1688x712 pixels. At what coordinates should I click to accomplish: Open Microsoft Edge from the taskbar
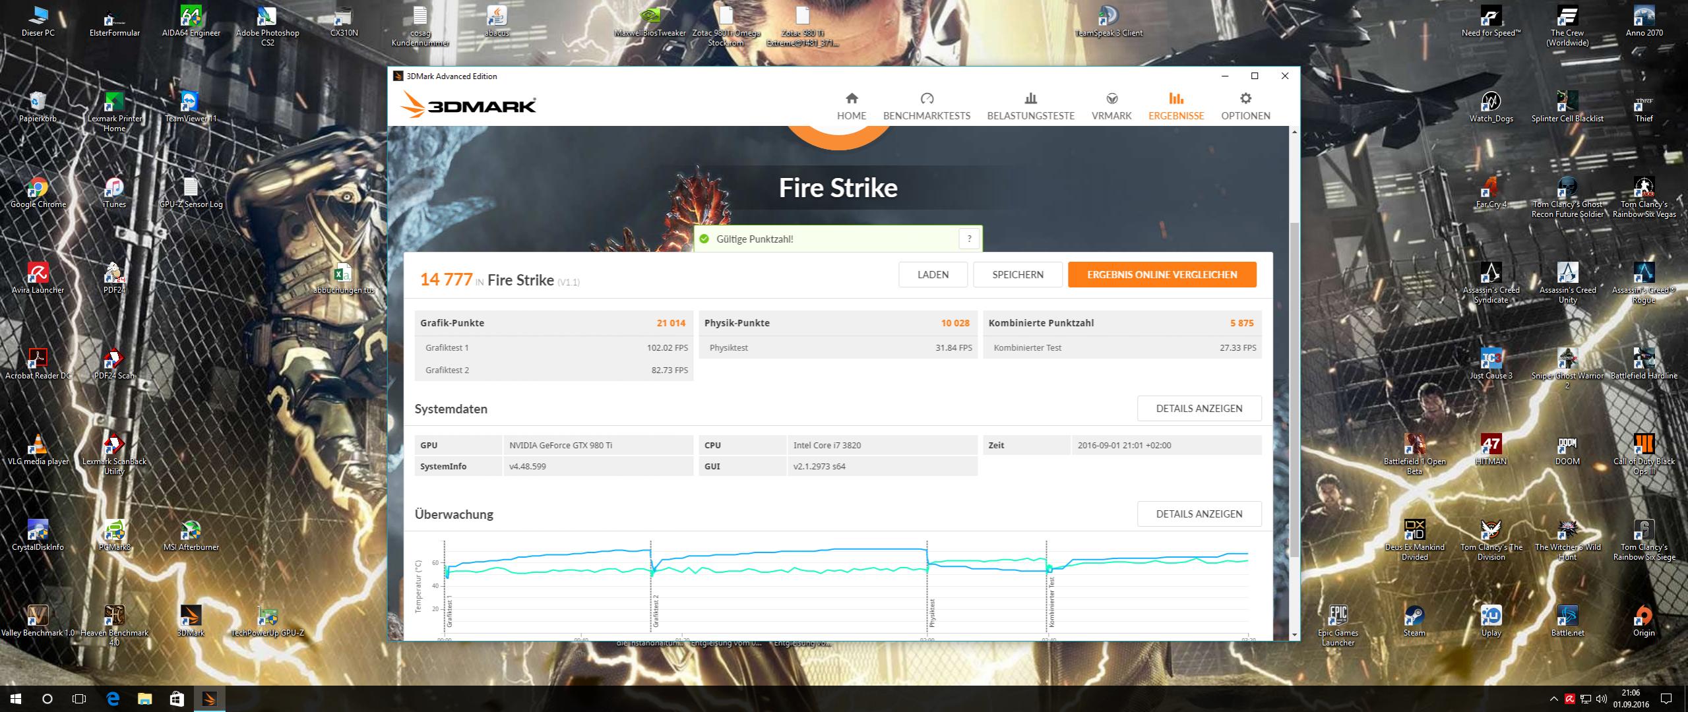(x=113, y=699)
